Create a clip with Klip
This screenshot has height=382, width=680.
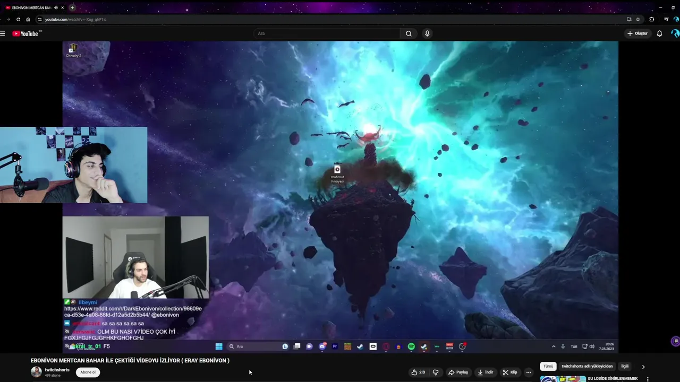[509, 372]
